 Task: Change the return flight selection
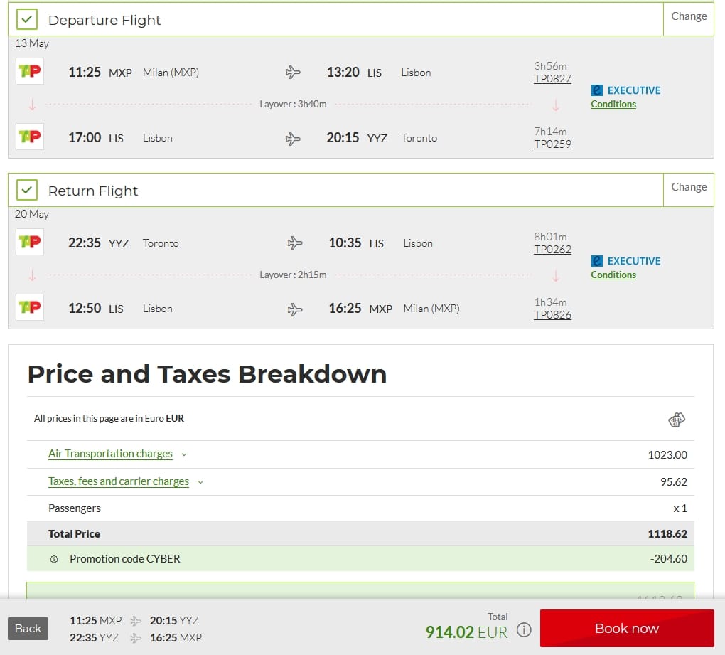pyautogui.click(x=689, y=187)
